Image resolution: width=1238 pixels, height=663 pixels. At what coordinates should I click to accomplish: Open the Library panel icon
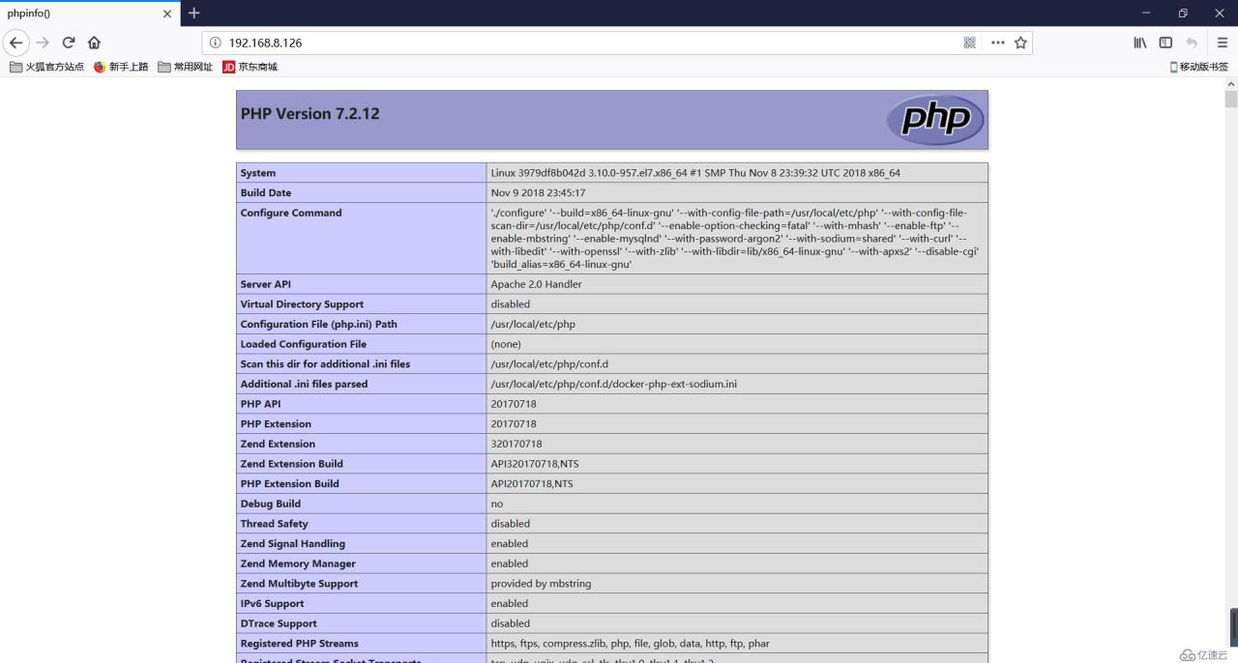click(x=1139, y=43)
